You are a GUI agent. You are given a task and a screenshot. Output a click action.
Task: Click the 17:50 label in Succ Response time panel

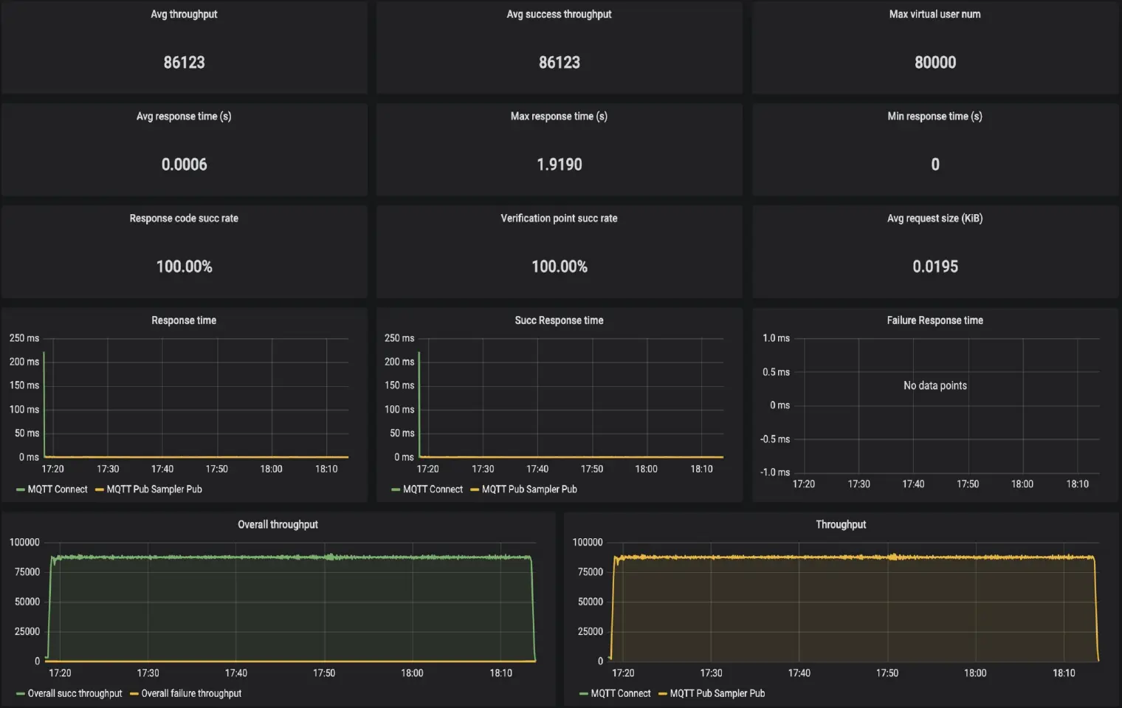[592, 468]
